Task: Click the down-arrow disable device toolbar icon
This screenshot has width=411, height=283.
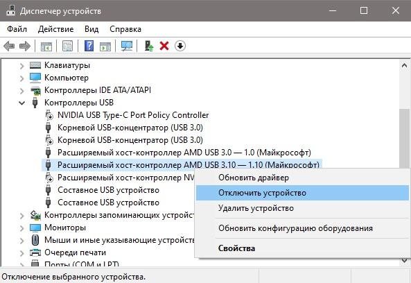Action: pos(180,46)
